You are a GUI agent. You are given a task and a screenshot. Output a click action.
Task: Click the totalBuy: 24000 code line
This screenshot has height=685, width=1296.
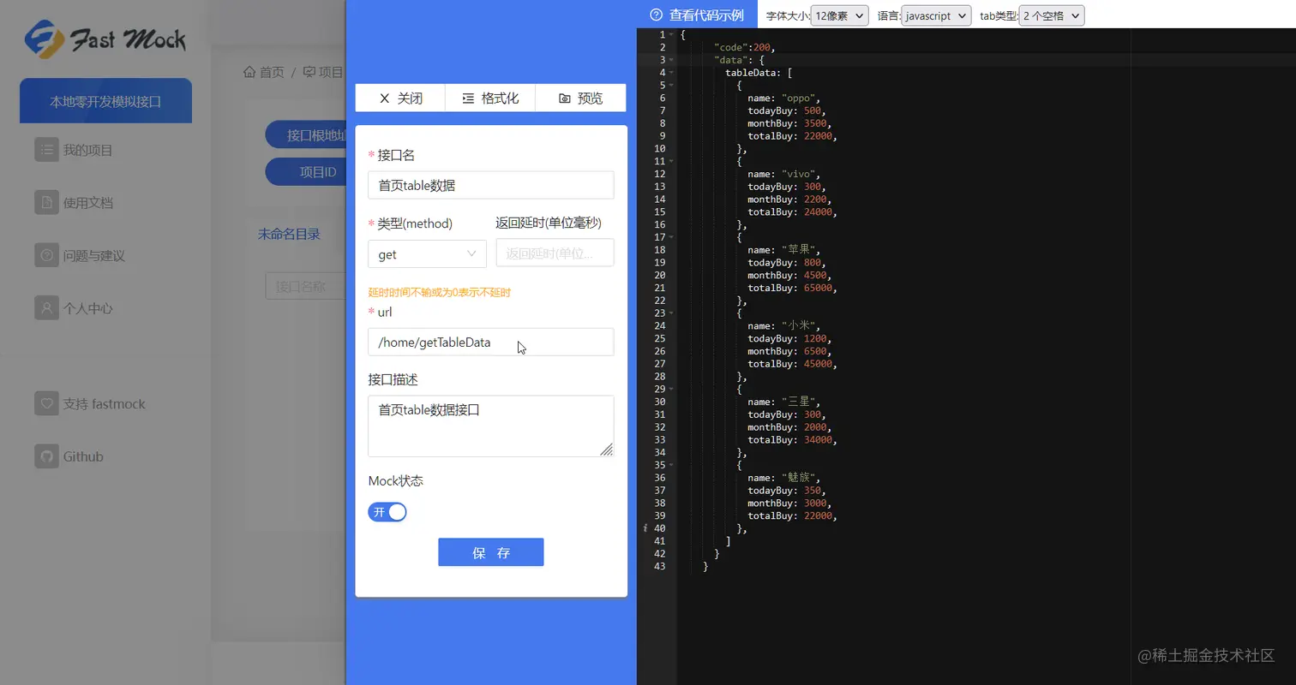tap(793, 212)
